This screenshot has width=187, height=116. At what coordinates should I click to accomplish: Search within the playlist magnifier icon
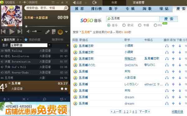[x=44, y=99]
